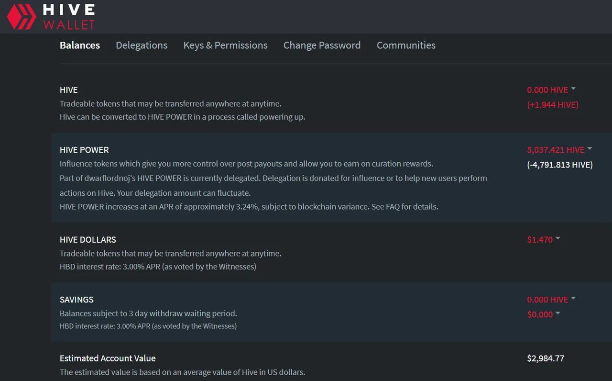Click the 'dwarflordnoj's HIVE POWER is currently delegated' line
The width and height of the screenshot is (612, 381).
(x=273, y=178)
